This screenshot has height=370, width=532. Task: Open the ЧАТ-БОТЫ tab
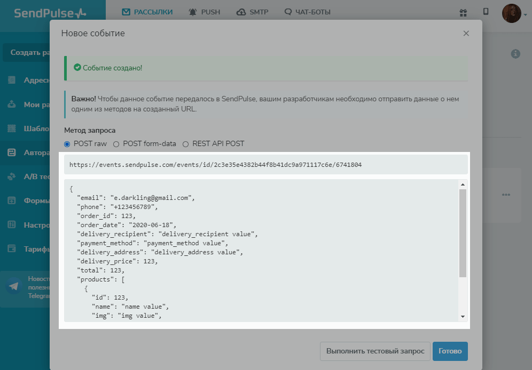tap(308, 12)
